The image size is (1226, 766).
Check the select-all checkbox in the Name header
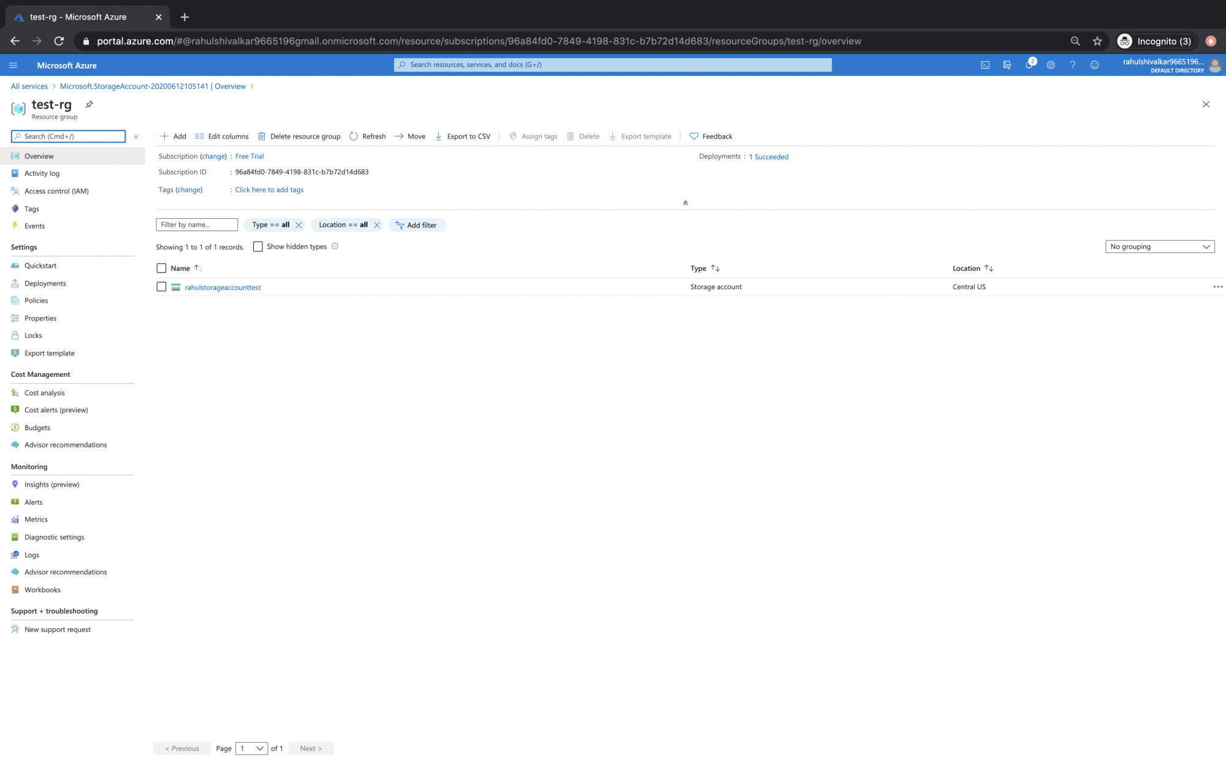click(161, 268)
